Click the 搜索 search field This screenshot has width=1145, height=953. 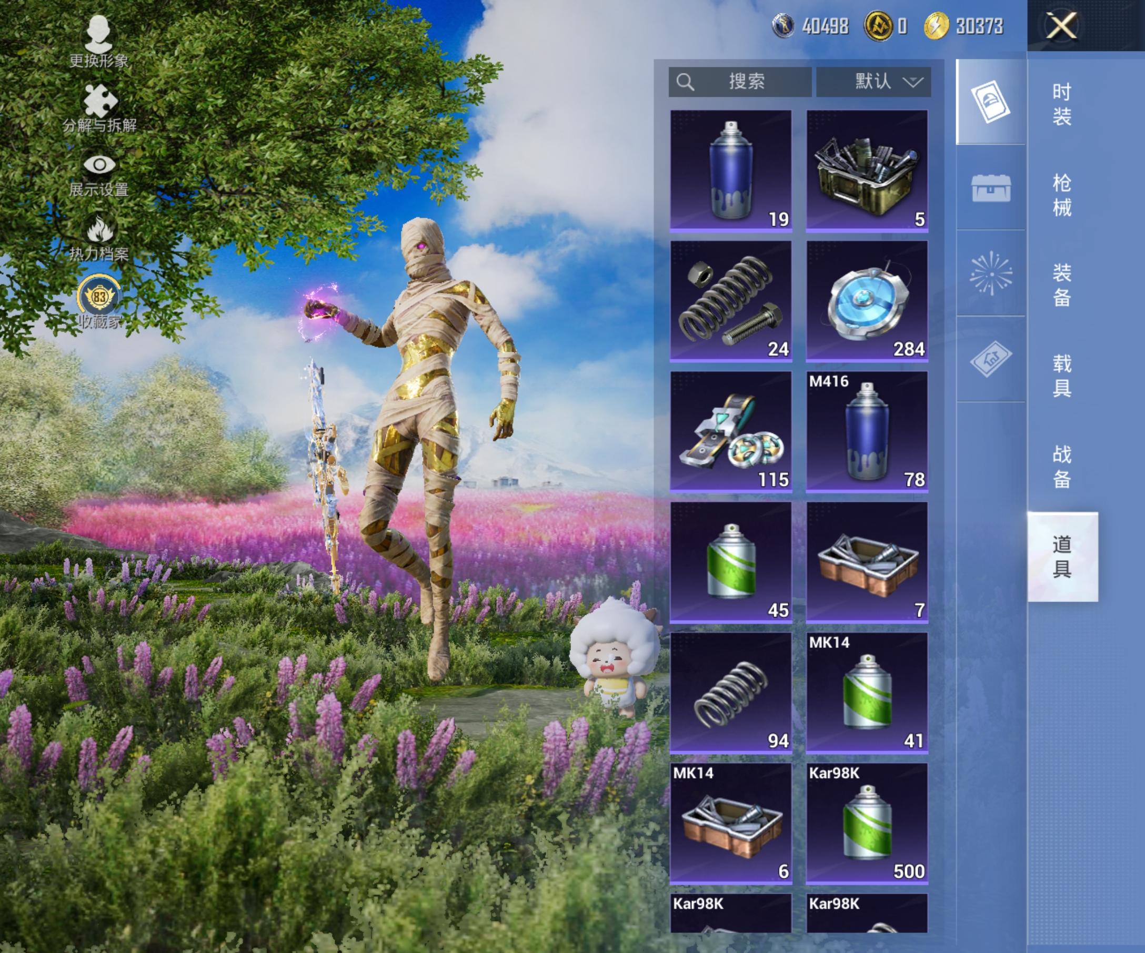click(740, 82)
